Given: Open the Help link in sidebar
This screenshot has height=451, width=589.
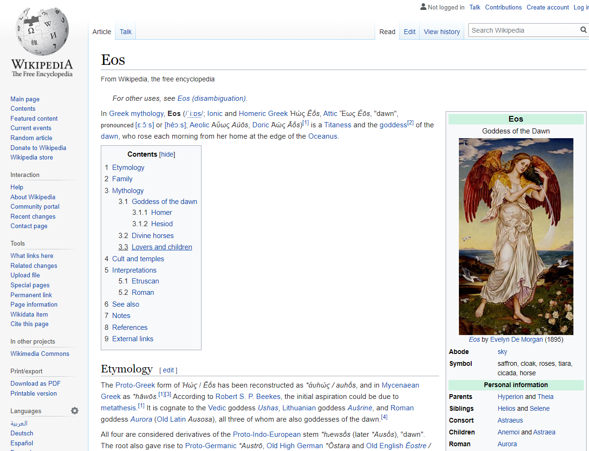Looking at the screenshot, I should (17, 187).
